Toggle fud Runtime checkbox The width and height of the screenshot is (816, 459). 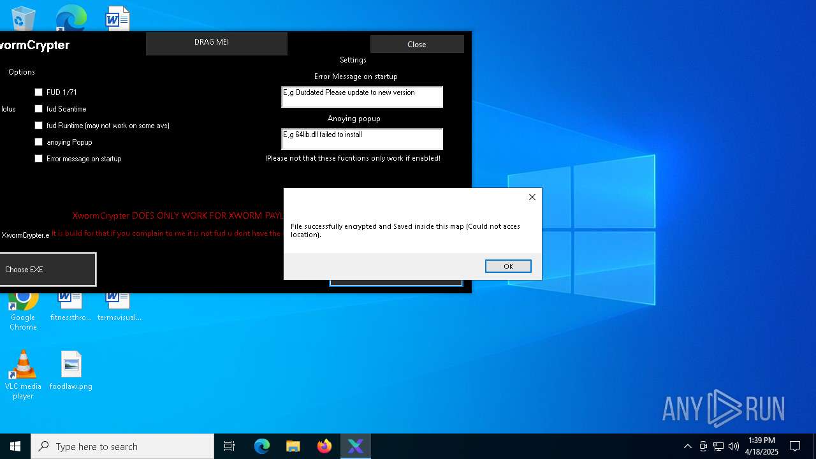coord(39,126)
